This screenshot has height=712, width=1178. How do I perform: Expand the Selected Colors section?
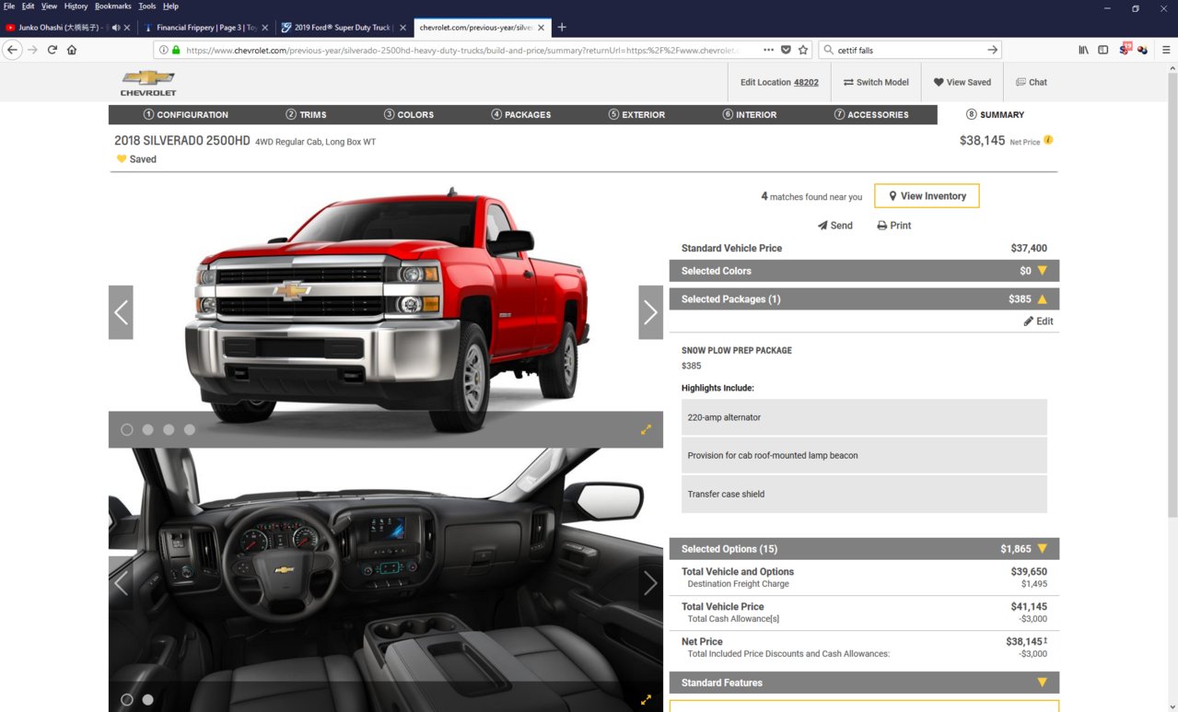[x=864, y=271]
